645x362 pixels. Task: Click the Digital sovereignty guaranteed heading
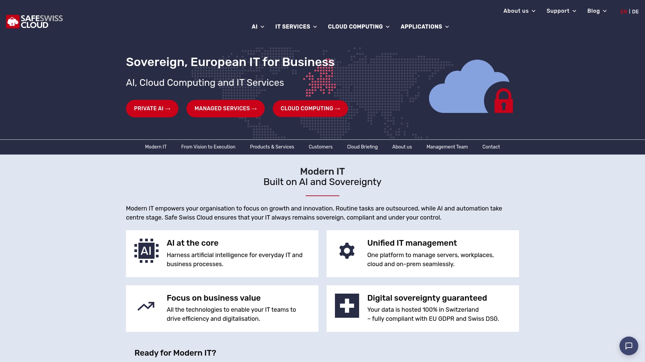pos(427,298)
